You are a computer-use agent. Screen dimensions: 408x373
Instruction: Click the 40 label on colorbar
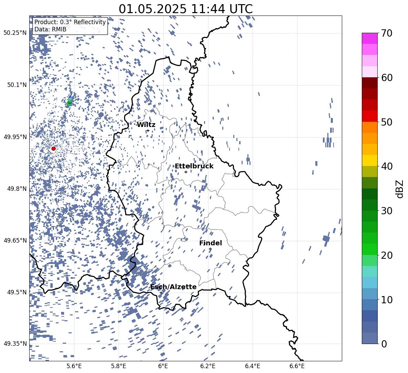[x=386, y=166]
